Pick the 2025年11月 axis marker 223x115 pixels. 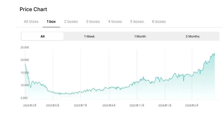point(137,106)
